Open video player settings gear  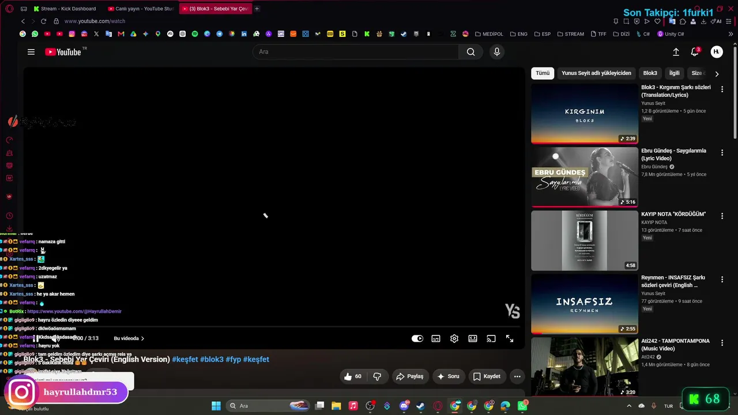click(454, 338)
